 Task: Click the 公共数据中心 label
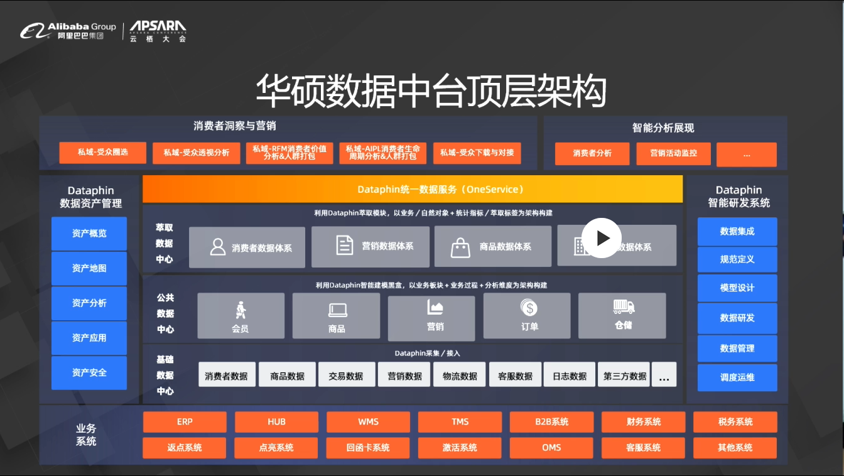pos(165,313)
